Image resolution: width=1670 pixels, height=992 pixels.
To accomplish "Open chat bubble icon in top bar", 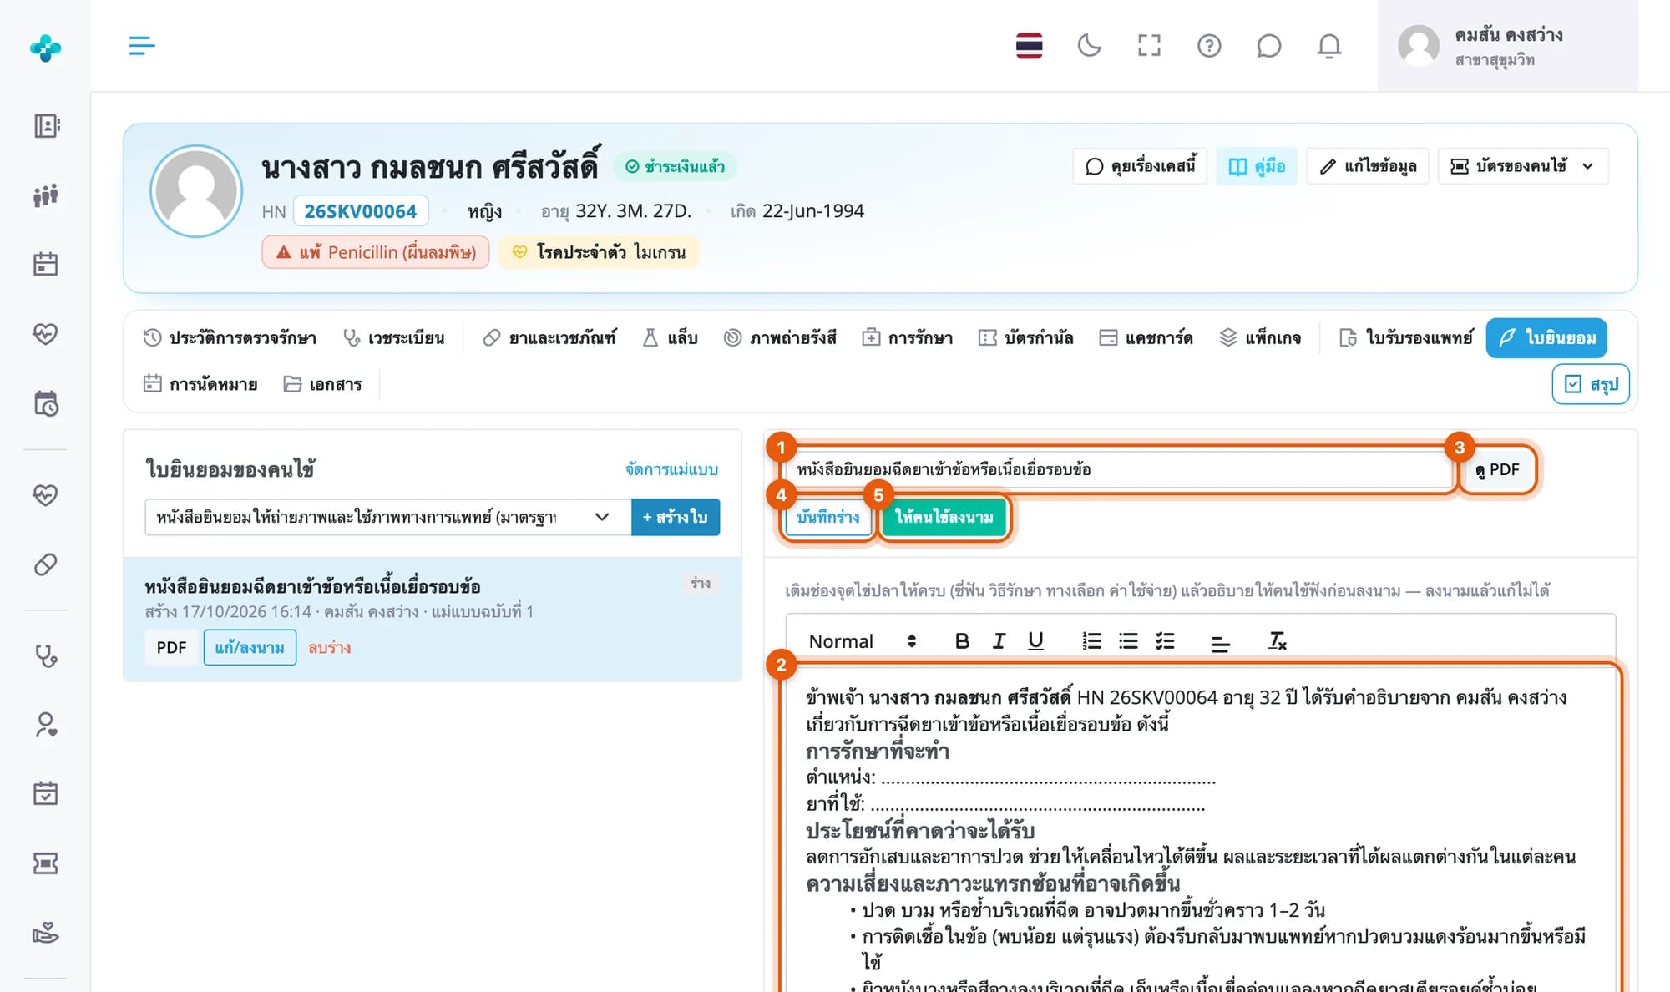I will coord(1269,45).
